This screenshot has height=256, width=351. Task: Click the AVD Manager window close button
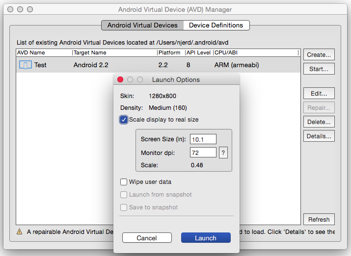coord(10,9)
